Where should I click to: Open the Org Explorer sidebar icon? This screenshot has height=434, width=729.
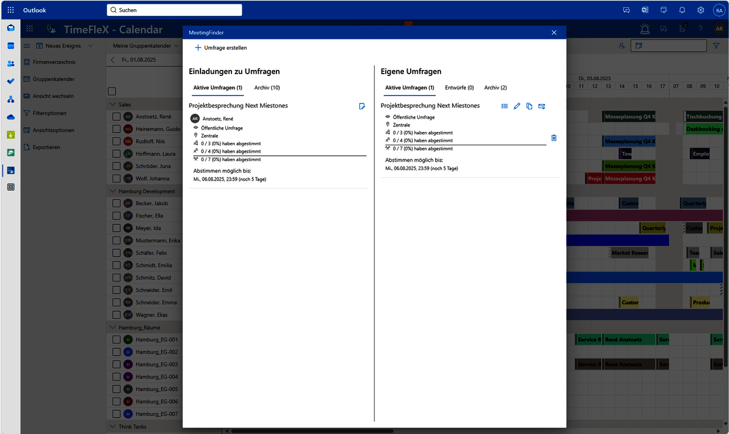tap(11, 99)
